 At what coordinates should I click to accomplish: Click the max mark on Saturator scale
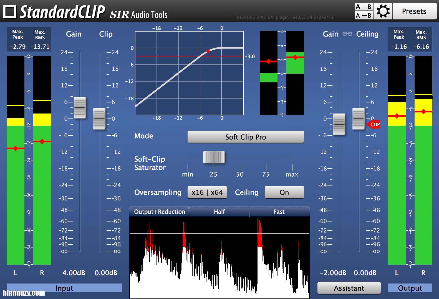coord(292,174)
